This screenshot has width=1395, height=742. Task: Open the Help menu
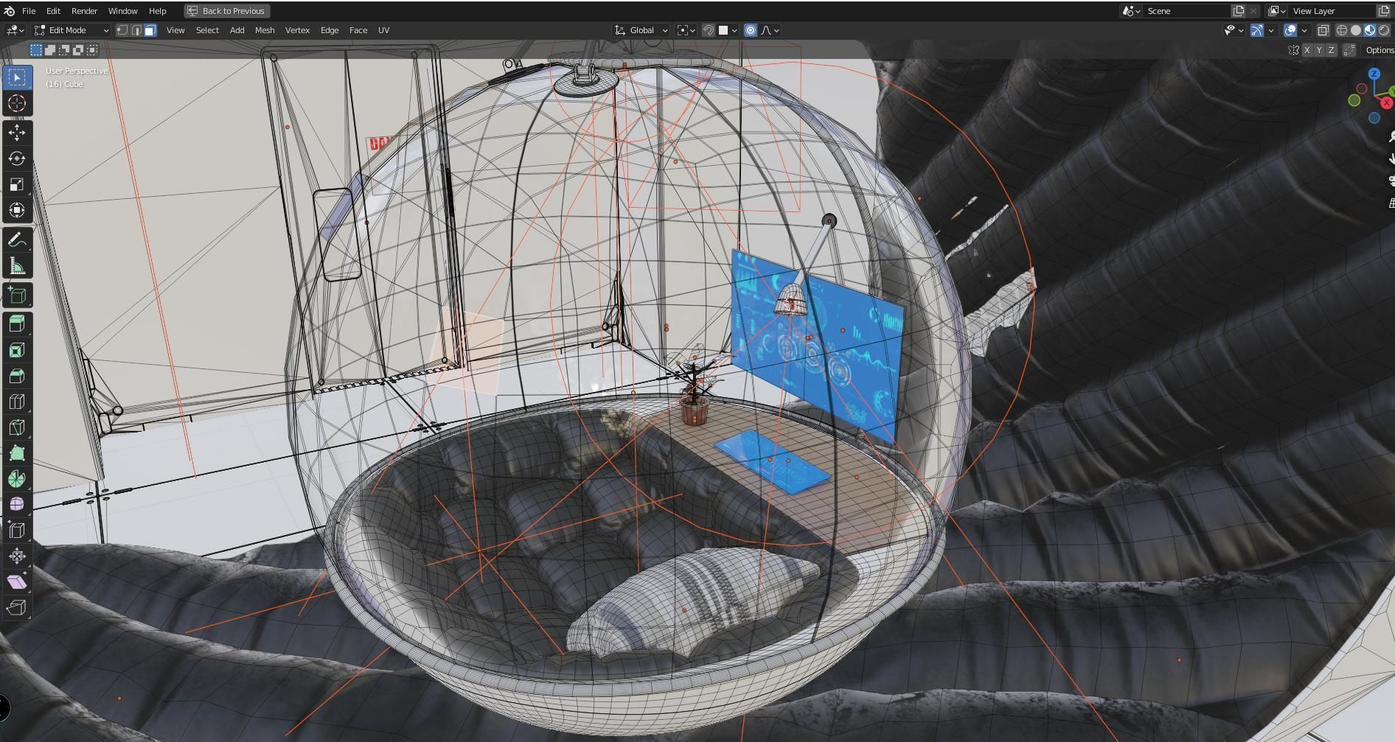(157, 11)
